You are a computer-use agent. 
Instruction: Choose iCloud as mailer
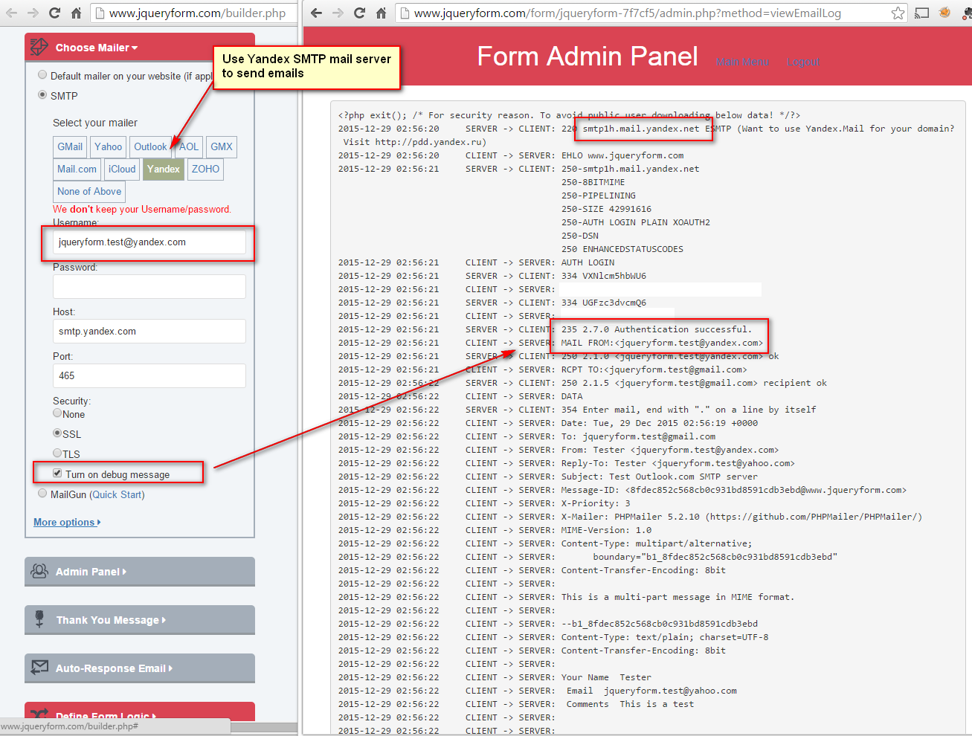(122, 170)
